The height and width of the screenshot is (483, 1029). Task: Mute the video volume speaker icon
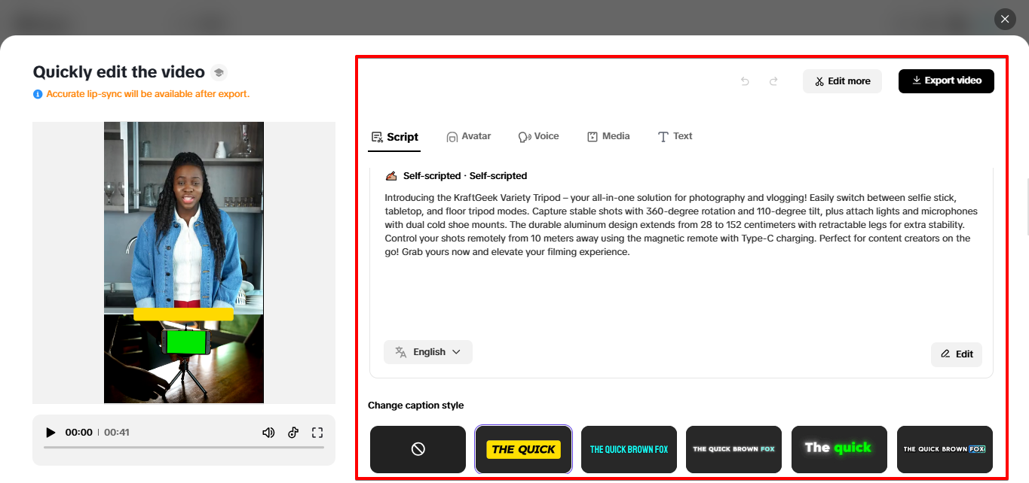coord(268,433)
